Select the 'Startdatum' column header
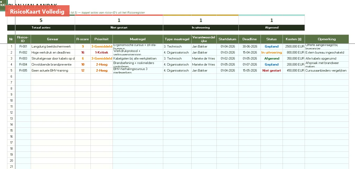 227,39
